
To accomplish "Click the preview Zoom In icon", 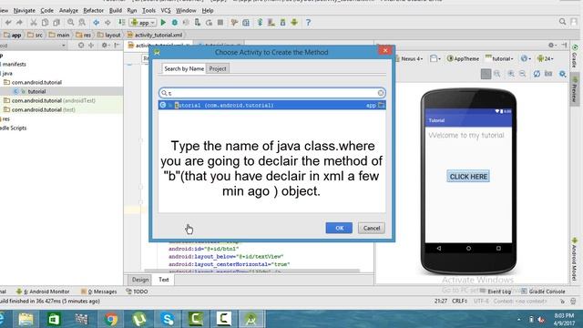I will [x=511, y=74].
